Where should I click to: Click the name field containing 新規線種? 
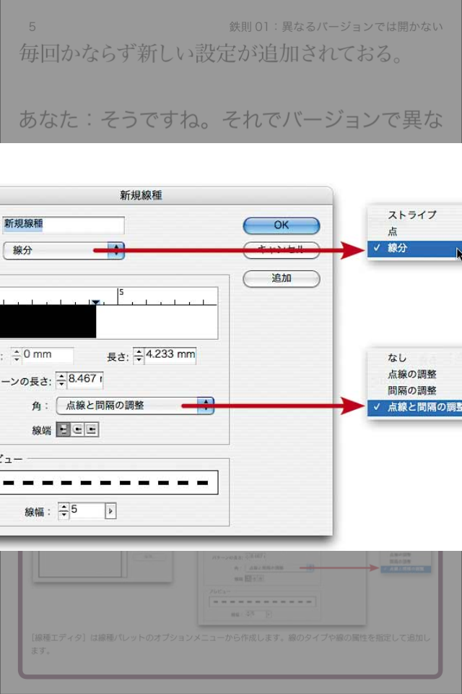pyautogui.click(x=64, y=225)
